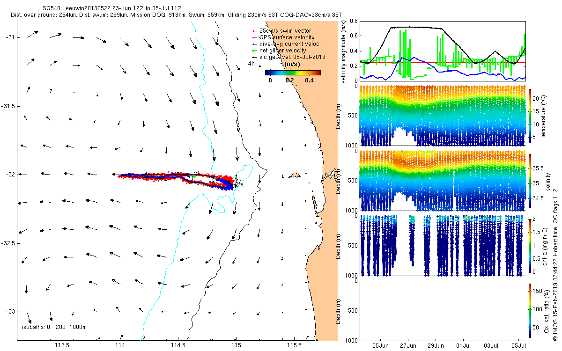The image size is (562, 351).
Task: Click the (m/s) velocity colorbar on the map
Action: (293, 73)
